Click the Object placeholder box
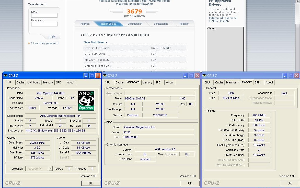The image size is (300, 188). 225,49
